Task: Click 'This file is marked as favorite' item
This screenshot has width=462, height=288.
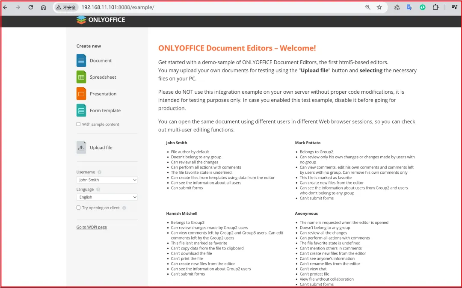Action: (326, 178)
